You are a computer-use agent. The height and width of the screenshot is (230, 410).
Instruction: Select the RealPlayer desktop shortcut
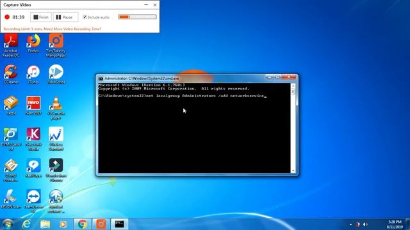(33, 168)
